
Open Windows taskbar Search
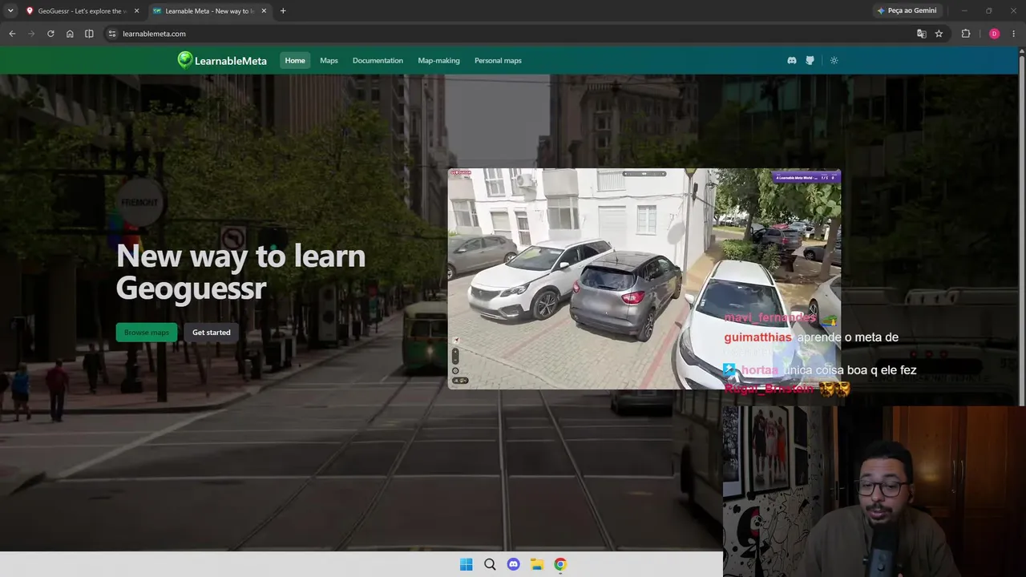[490, 564]
